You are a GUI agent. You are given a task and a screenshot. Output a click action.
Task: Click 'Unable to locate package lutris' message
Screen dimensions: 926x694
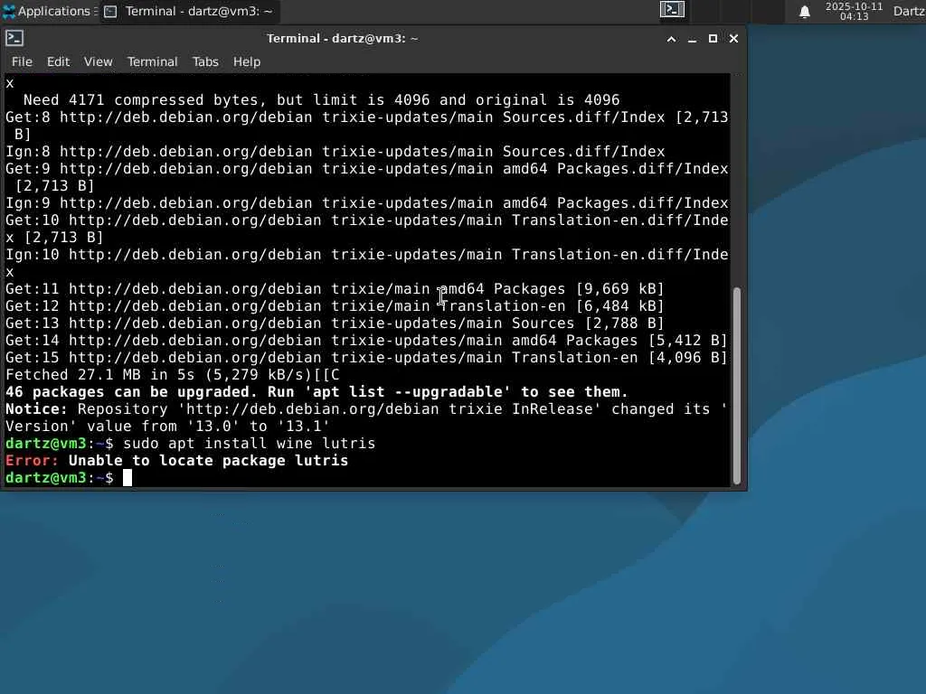[x=209, y=460]
